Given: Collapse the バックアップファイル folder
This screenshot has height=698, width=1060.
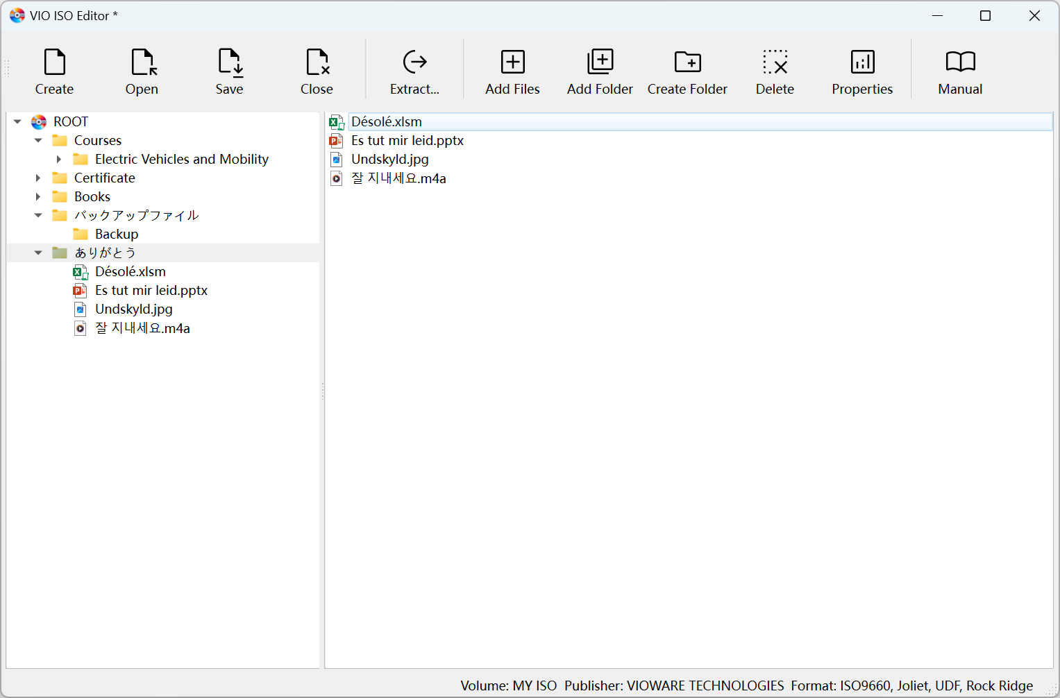Looking at the screenshot, I should 38,215.
